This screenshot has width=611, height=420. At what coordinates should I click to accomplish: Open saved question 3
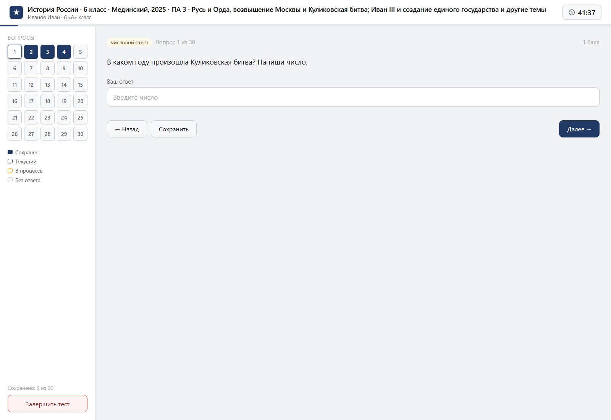[47, 52]
